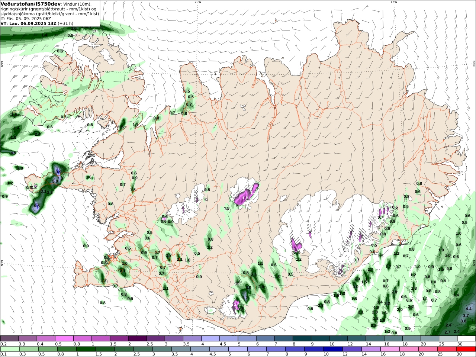
Task: Click the '3.8' precipitation value in the southeast corner
Action: pyautogui.click(x=463, y=321)
